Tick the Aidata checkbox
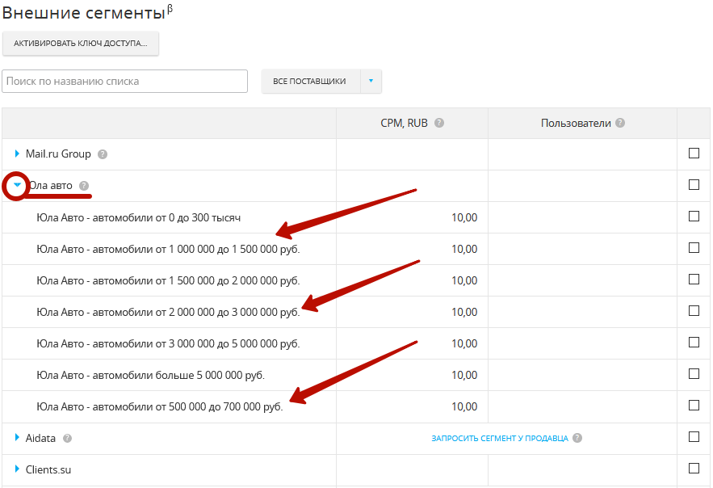 point(694,436)
